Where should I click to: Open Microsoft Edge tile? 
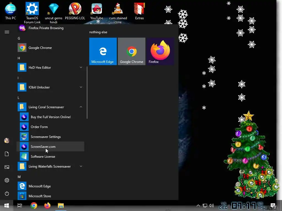coord(103,51)
